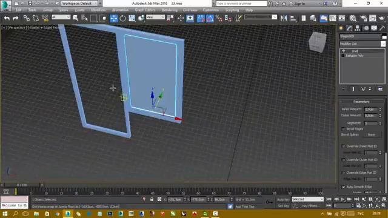
Task: Open the Select by Name dialog
Action: tap(84, 18)
